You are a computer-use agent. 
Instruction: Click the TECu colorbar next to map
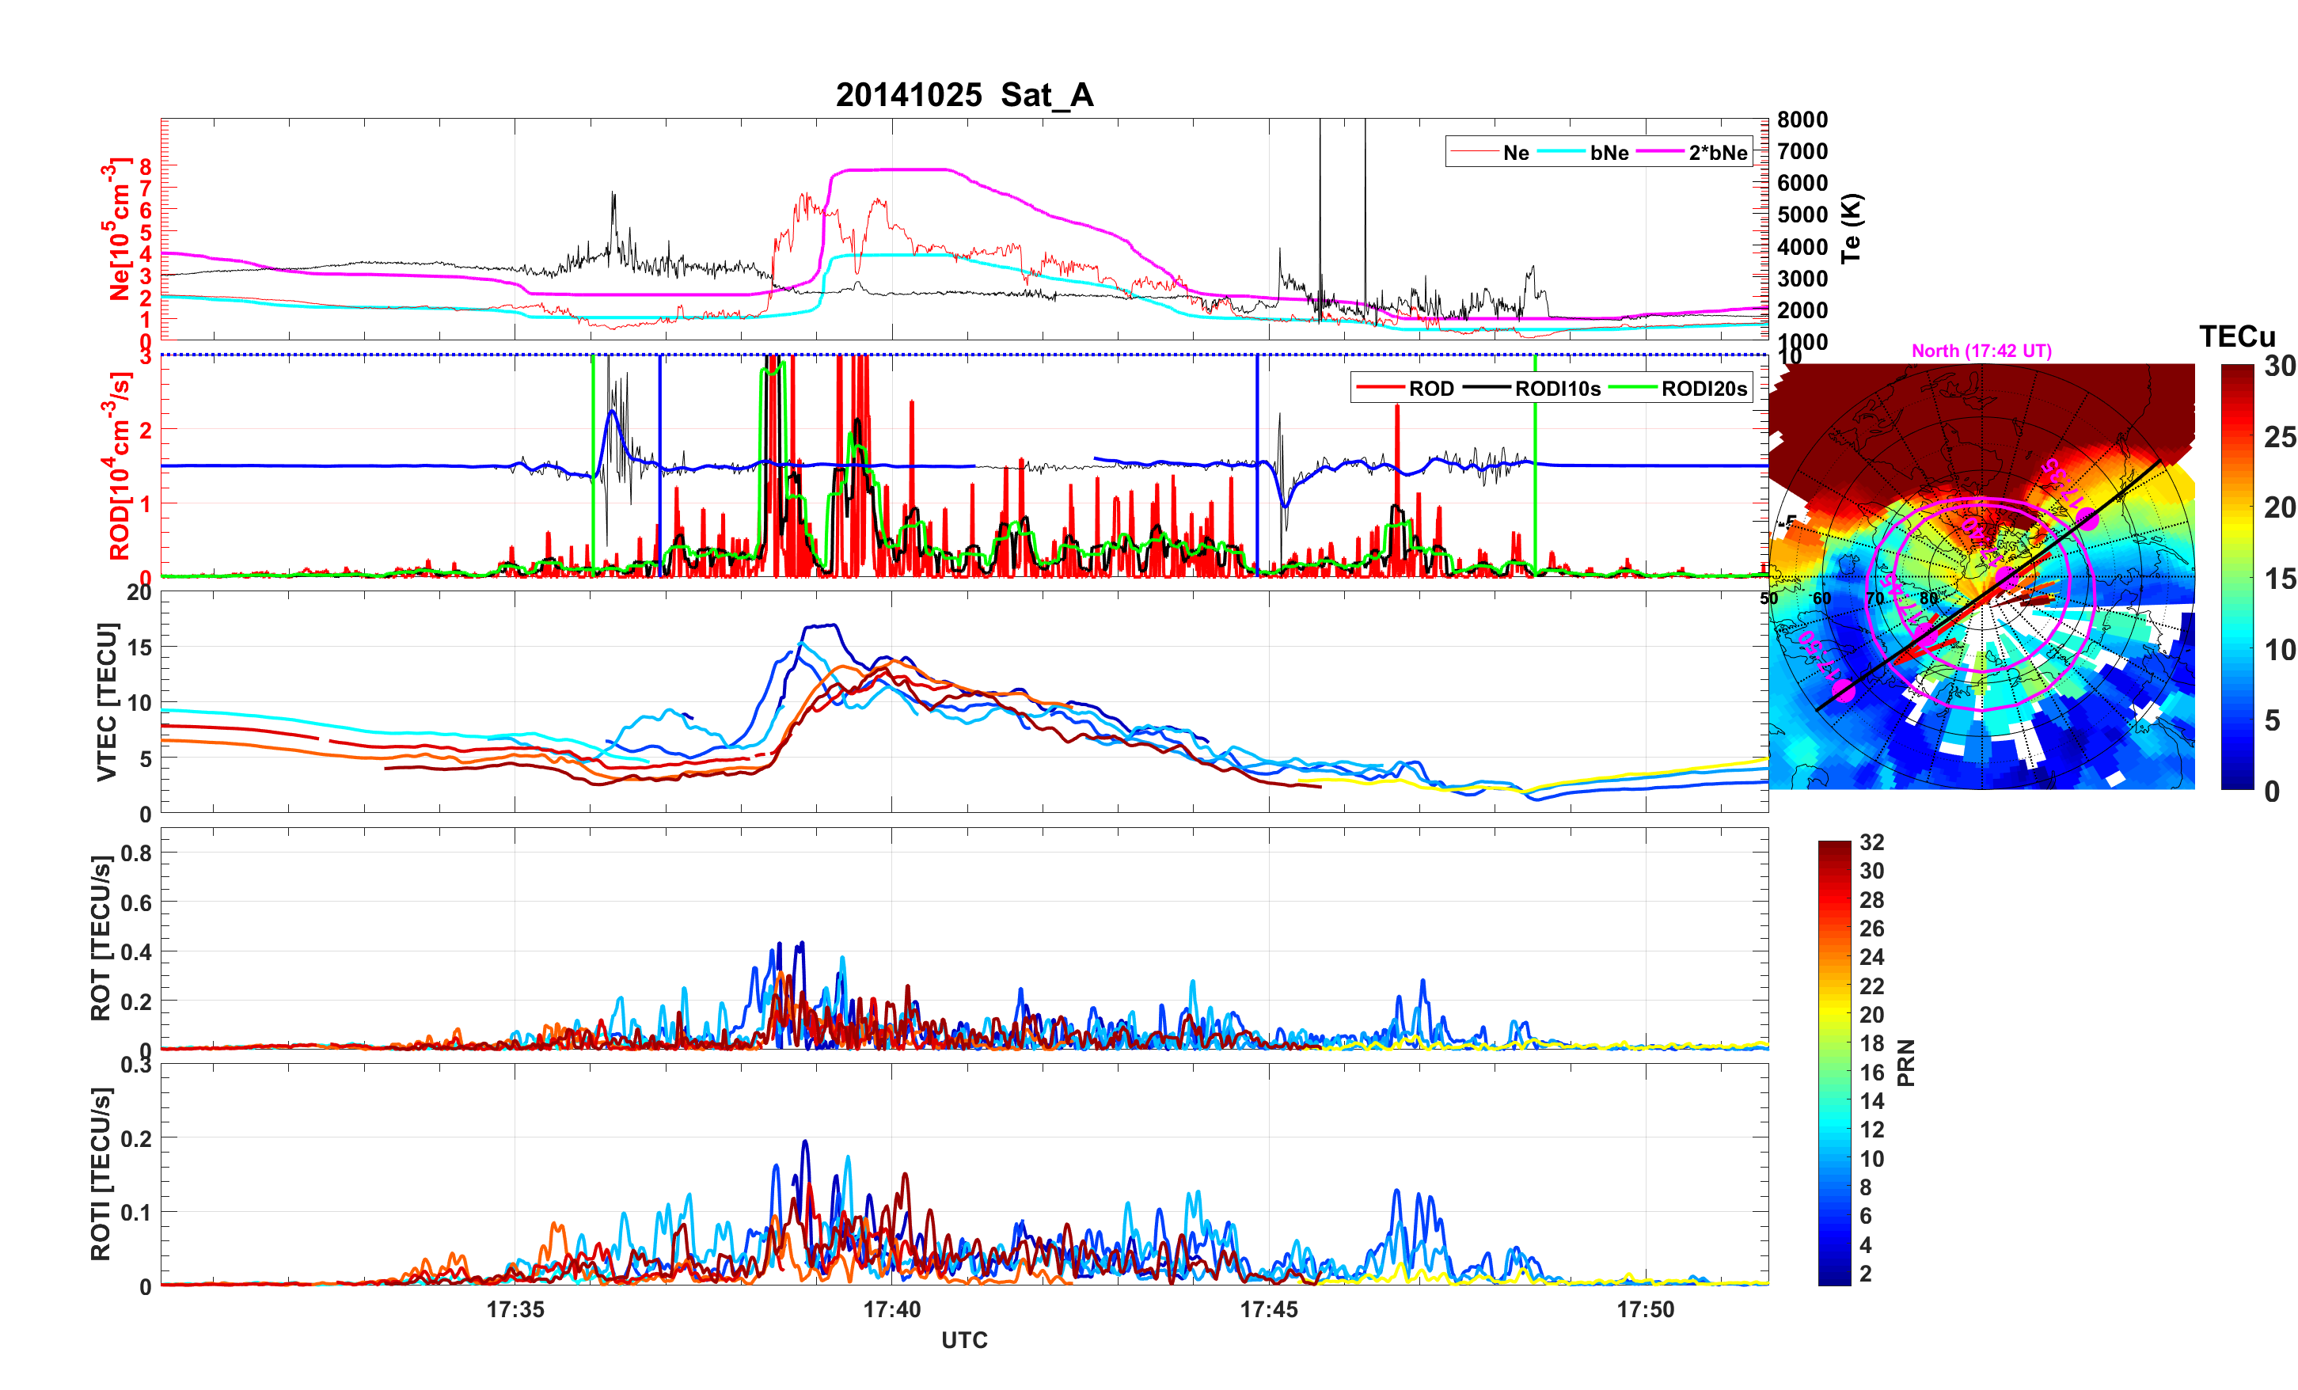(x=2236, y=576)
